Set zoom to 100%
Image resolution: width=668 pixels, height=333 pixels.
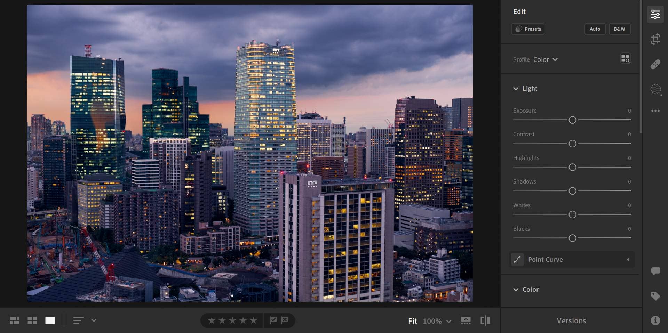pos(432,321)
